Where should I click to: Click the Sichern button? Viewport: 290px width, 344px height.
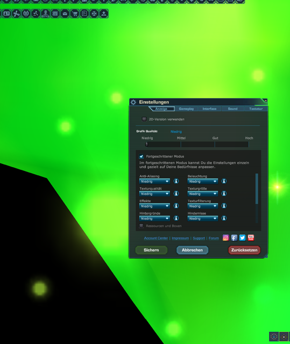click(x=151, y=250)
